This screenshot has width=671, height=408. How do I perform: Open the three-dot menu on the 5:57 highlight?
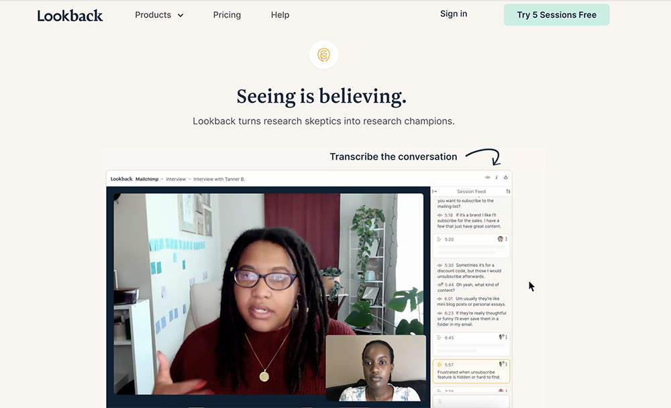(506, 364)
